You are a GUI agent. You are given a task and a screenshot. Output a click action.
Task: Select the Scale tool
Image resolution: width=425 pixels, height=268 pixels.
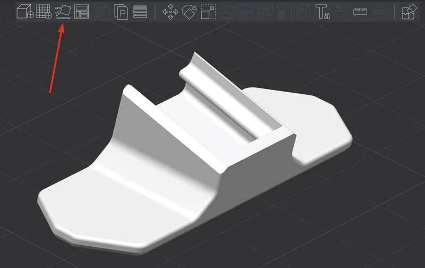pos(208,12)
